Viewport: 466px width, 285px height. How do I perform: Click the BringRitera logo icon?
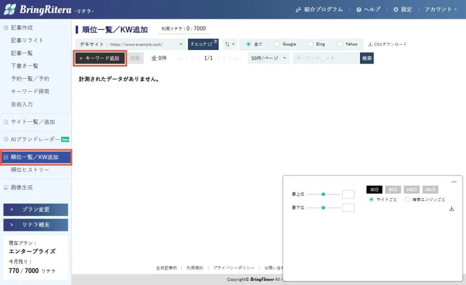click(10, 9)
